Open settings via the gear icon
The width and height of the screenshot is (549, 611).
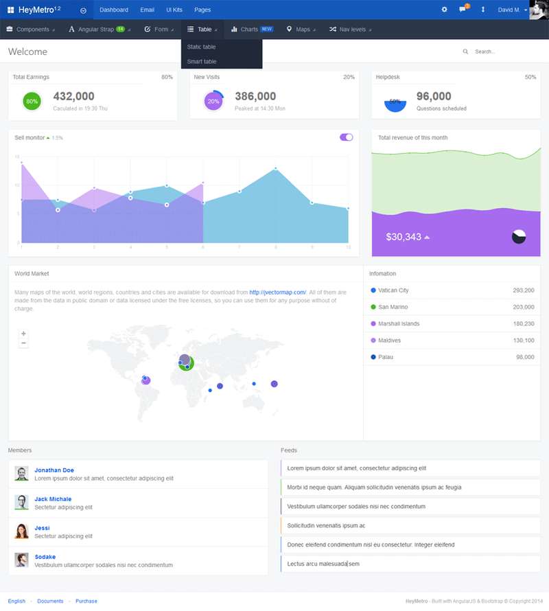[x=444, y=10]
